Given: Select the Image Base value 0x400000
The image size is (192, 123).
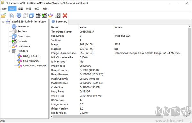Looking at the screenshot, I should 85,66.
